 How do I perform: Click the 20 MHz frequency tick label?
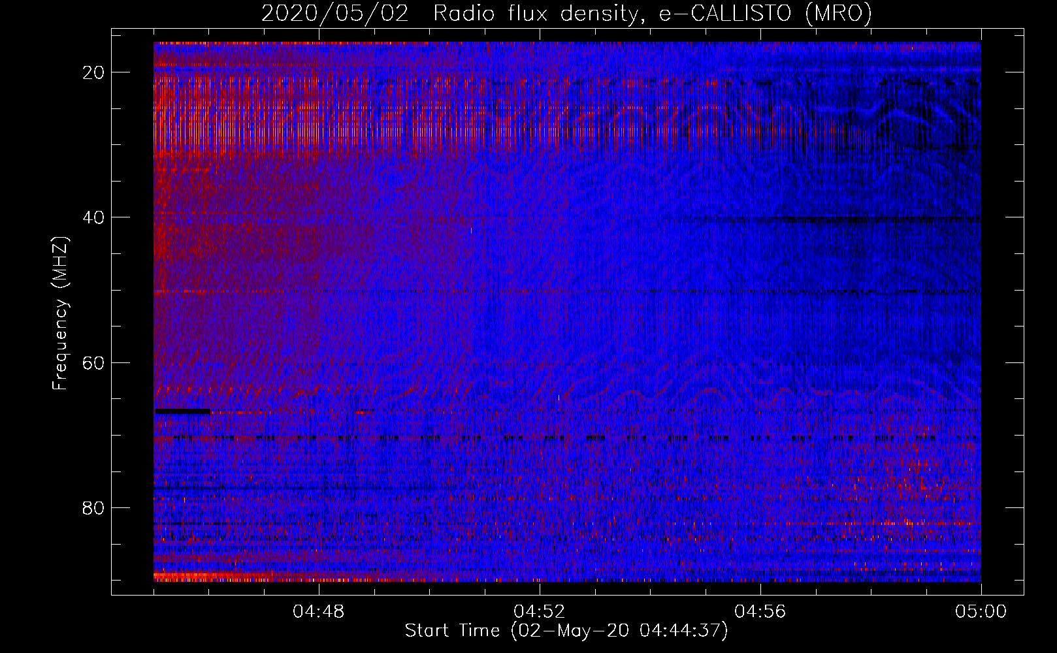click(x=94, y=72)
